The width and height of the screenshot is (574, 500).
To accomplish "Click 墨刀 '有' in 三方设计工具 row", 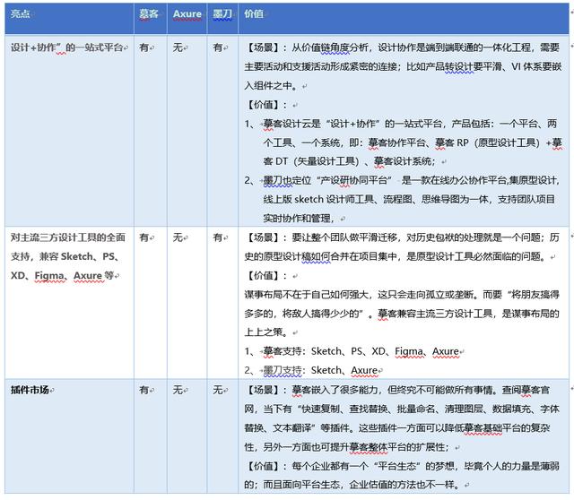I will [x=218, y=237].
